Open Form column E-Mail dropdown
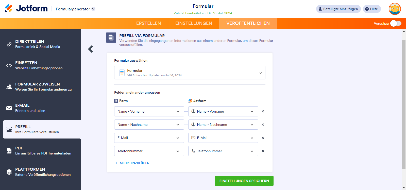 pos(149,138)
